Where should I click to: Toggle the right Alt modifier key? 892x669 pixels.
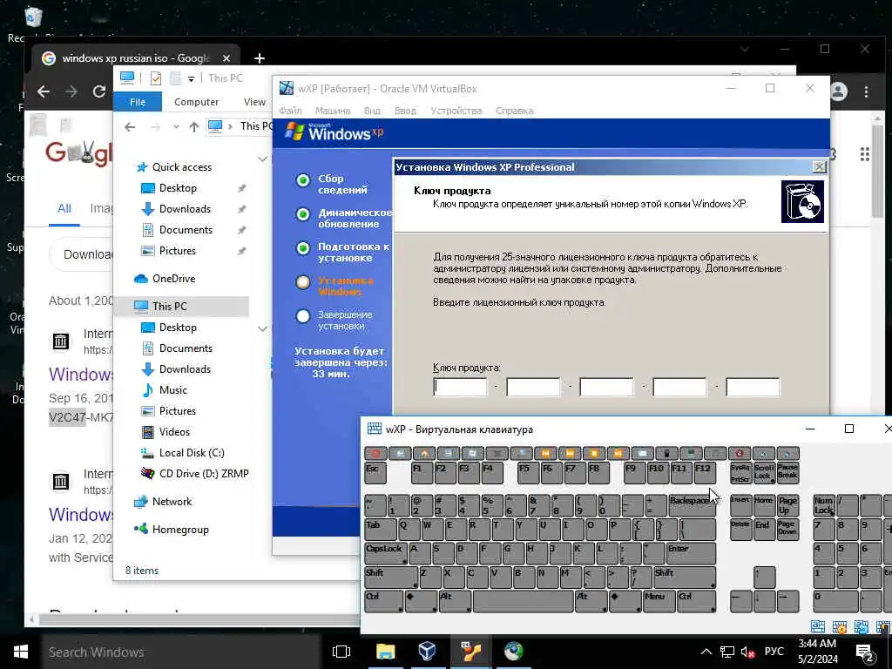pyautogui.click(x=591, y=601)
